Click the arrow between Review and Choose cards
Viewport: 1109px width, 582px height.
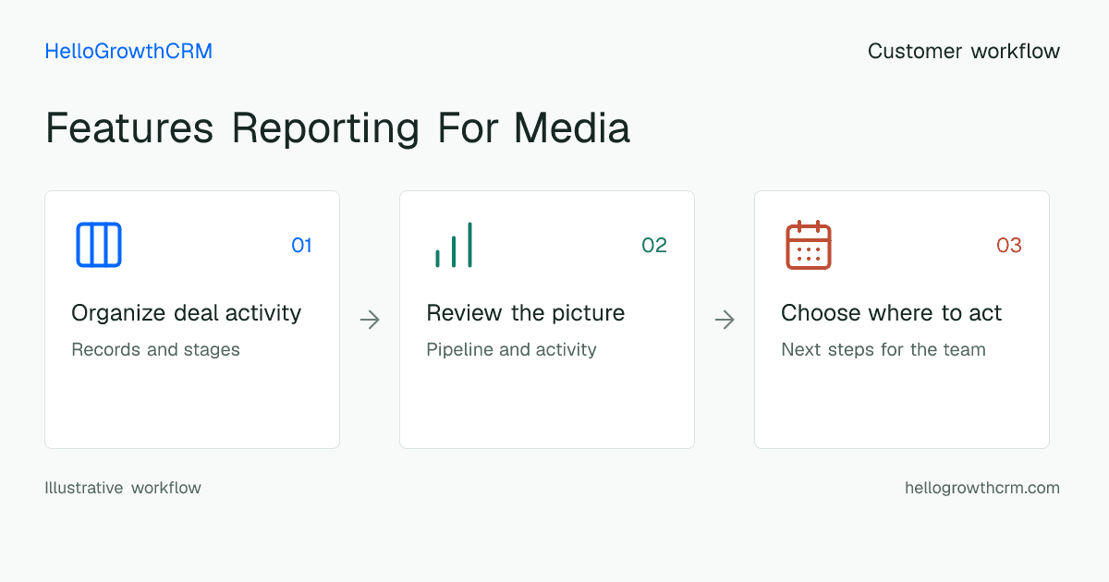pos(725,320)
